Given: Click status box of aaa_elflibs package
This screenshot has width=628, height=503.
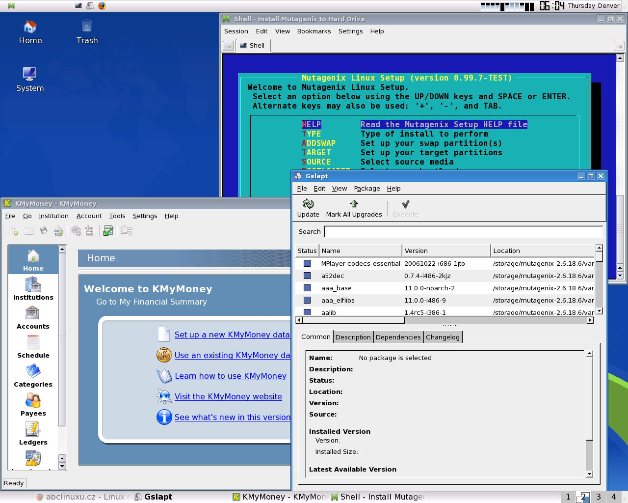Looking at the screenshot, I should point(307,300).
